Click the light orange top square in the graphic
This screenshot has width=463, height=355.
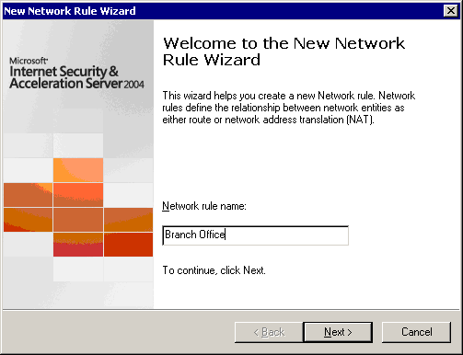(x=78, y=170)
